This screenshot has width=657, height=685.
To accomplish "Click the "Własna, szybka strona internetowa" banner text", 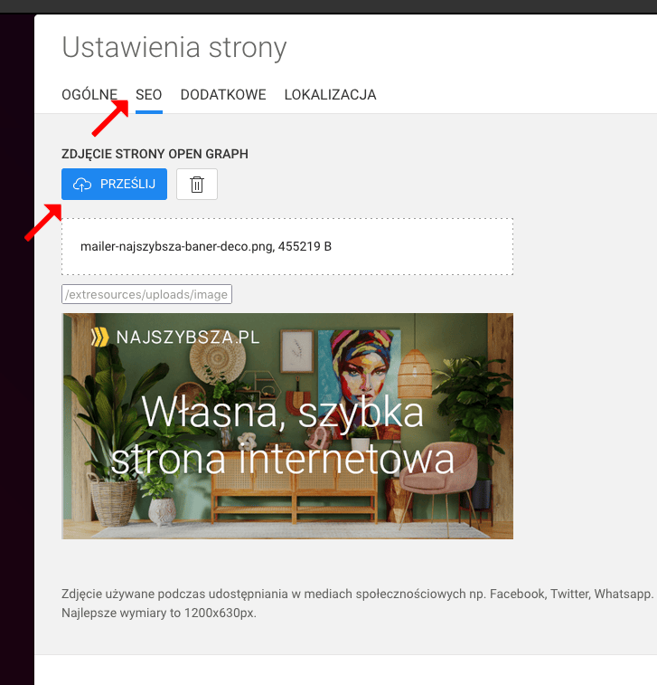I will (282, 436).
